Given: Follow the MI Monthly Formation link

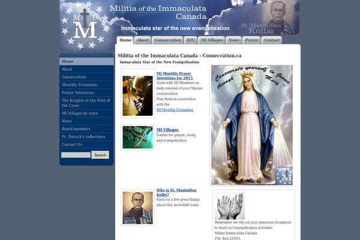Looking at the screenshot, I should [175, 110].
